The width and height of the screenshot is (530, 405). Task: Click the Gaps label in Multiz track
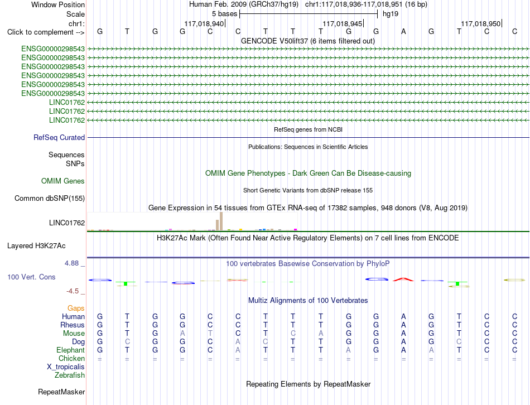76,308
